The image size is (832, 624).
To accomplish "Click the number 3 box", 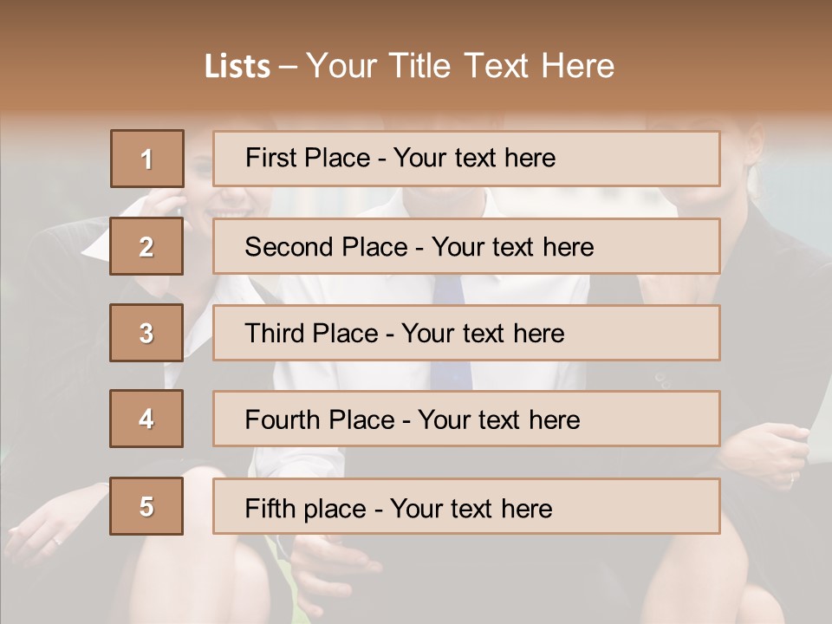I will [146, 333].
